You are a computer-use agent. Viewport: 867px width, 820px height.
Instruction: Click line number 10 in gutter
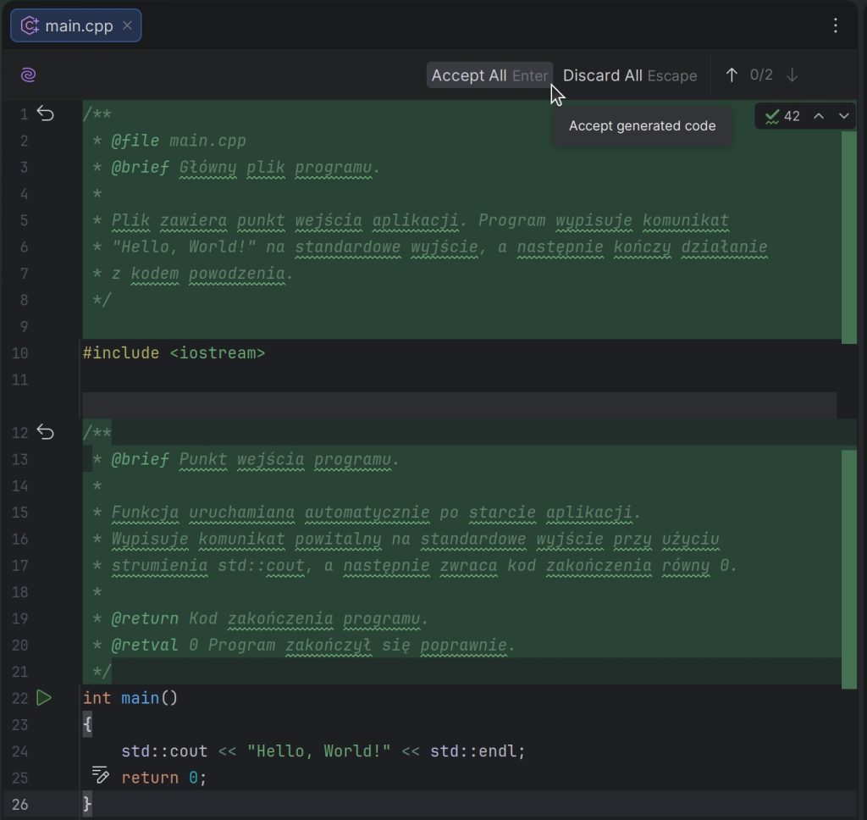20,353
